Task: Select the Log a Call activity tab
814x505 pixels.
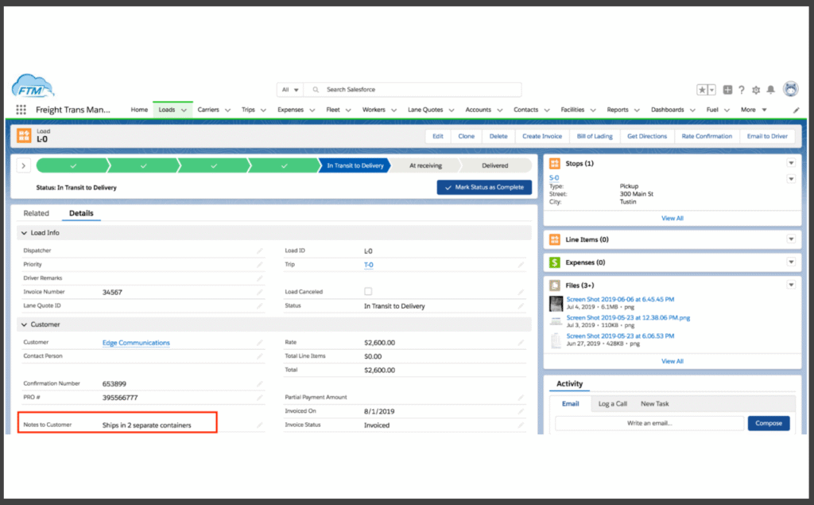Action: click(612, 404)
